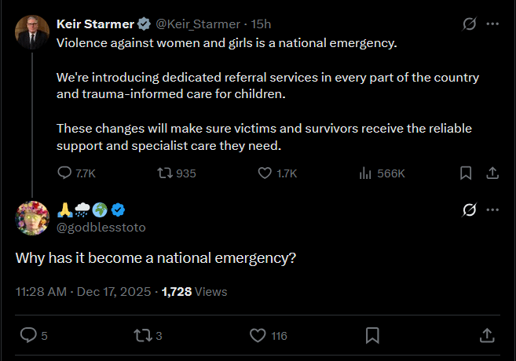
Task: Open more options on Keir Starmer's post
Action: click(492, 24)
